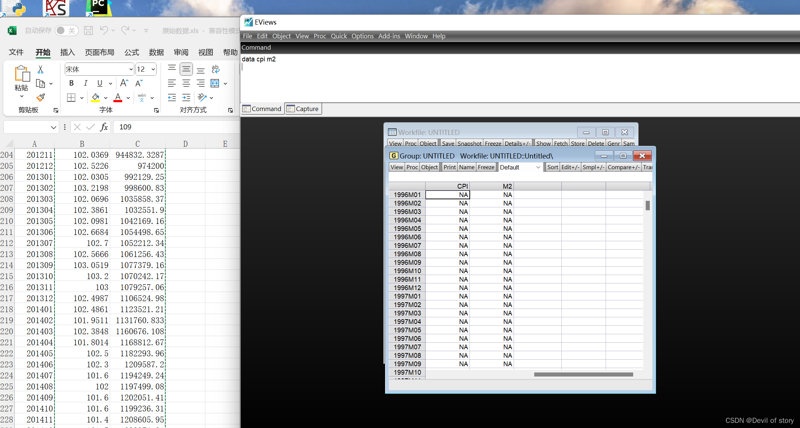Click the Freeze button in Group window

486,167
